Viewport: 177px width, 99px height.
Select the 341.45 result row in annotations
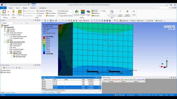tap(72, 81)
